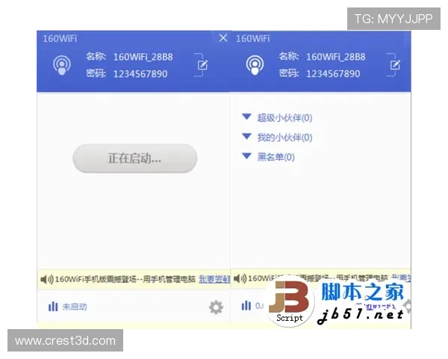
Task: Click the hotspot signal icon in right window
Action: [x=255, y=65]
